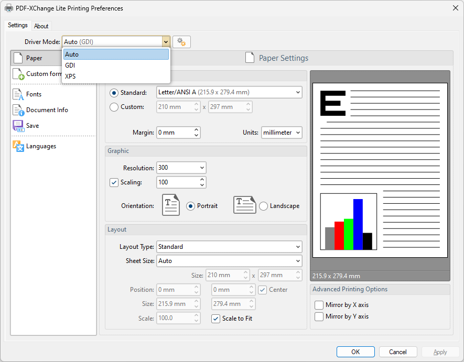The width and height of the screenshot is (464, 362).
Task: Click the Margin value field
Action: 175,133
